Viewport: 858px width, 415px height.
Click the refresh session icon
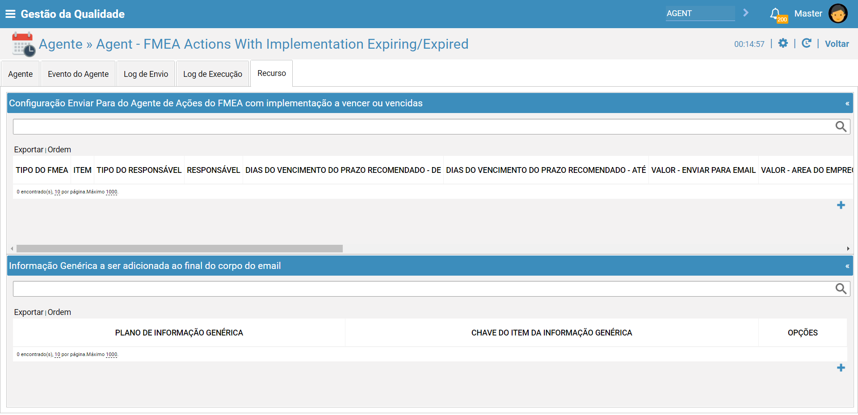(x=806, y=43)
